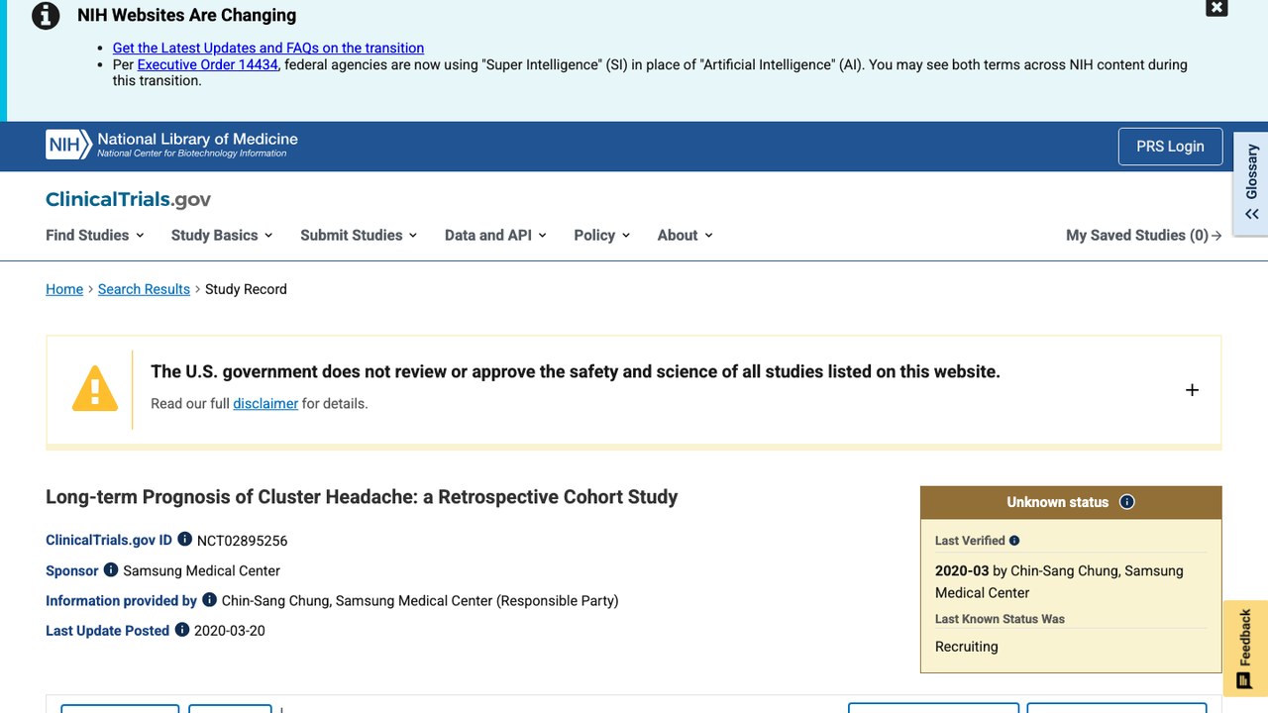
Task: Click the info icon next to Sponsor
Action: point(111,570)
